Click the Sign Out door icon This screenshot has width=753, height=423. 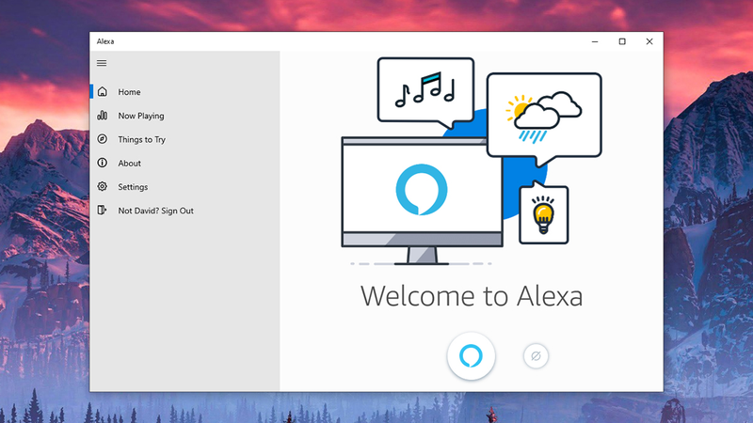click(102, 210)
